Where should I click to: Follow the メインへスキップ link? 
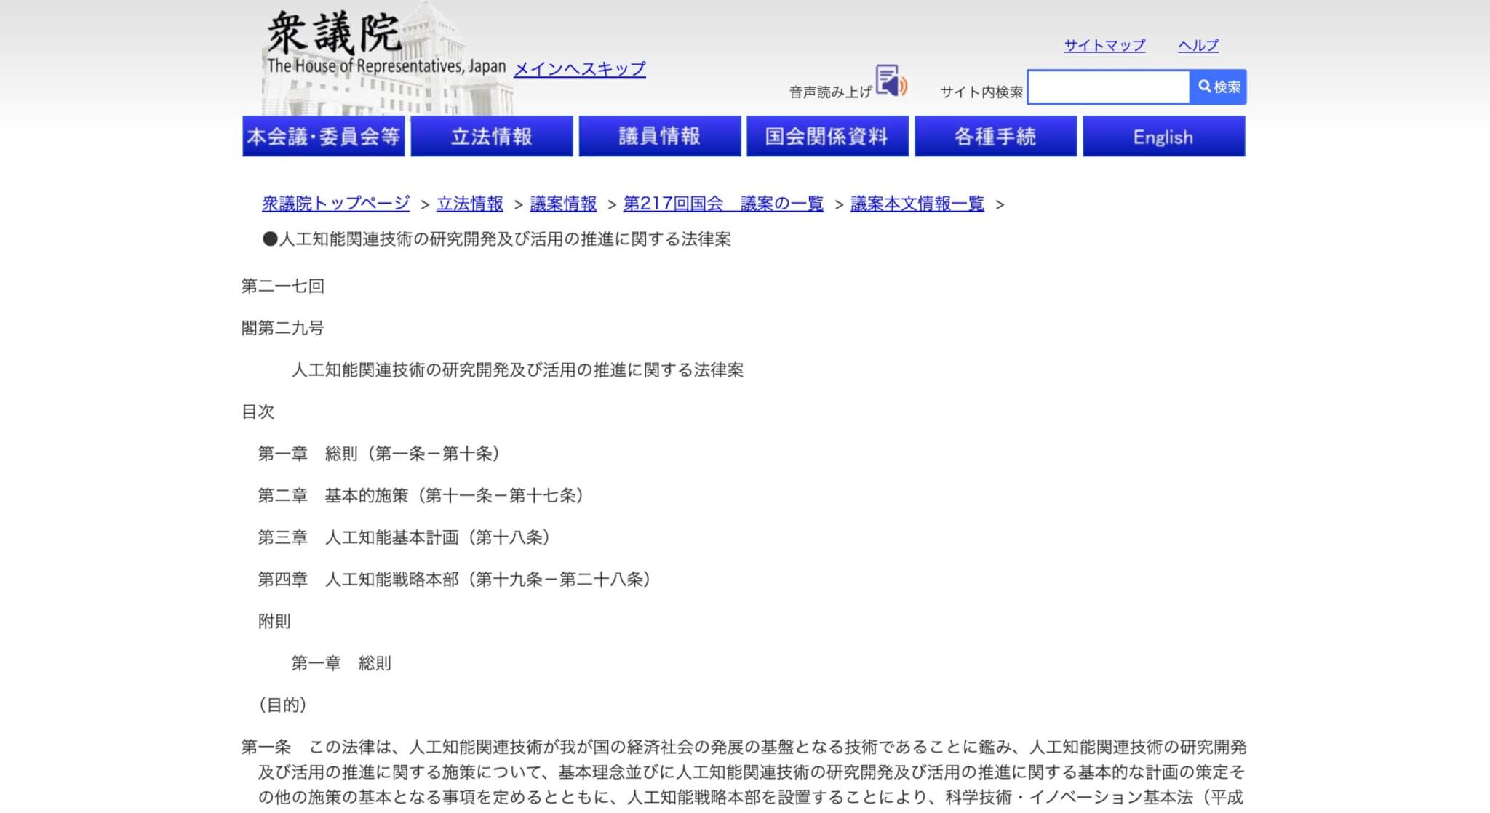[580, 69]
